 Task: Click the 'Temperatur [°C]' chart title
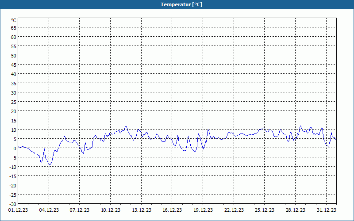(x=181, y=4)
